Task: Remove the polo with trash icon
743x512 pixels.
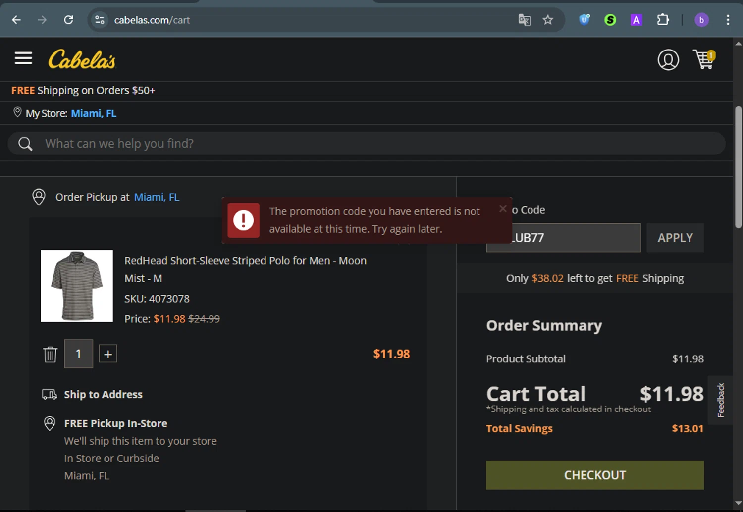Action: point(50,354)
